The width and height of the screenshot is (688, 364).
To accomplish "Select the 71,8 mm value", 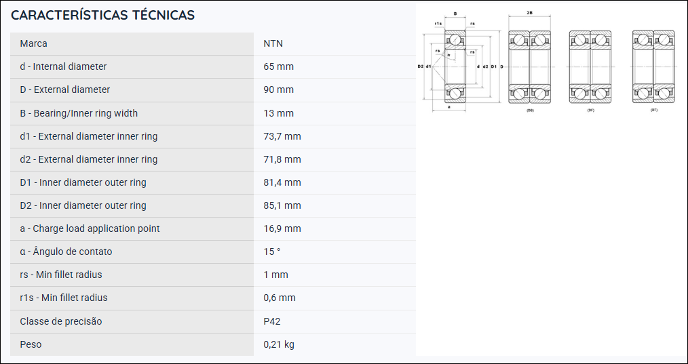I will [282, 159].
